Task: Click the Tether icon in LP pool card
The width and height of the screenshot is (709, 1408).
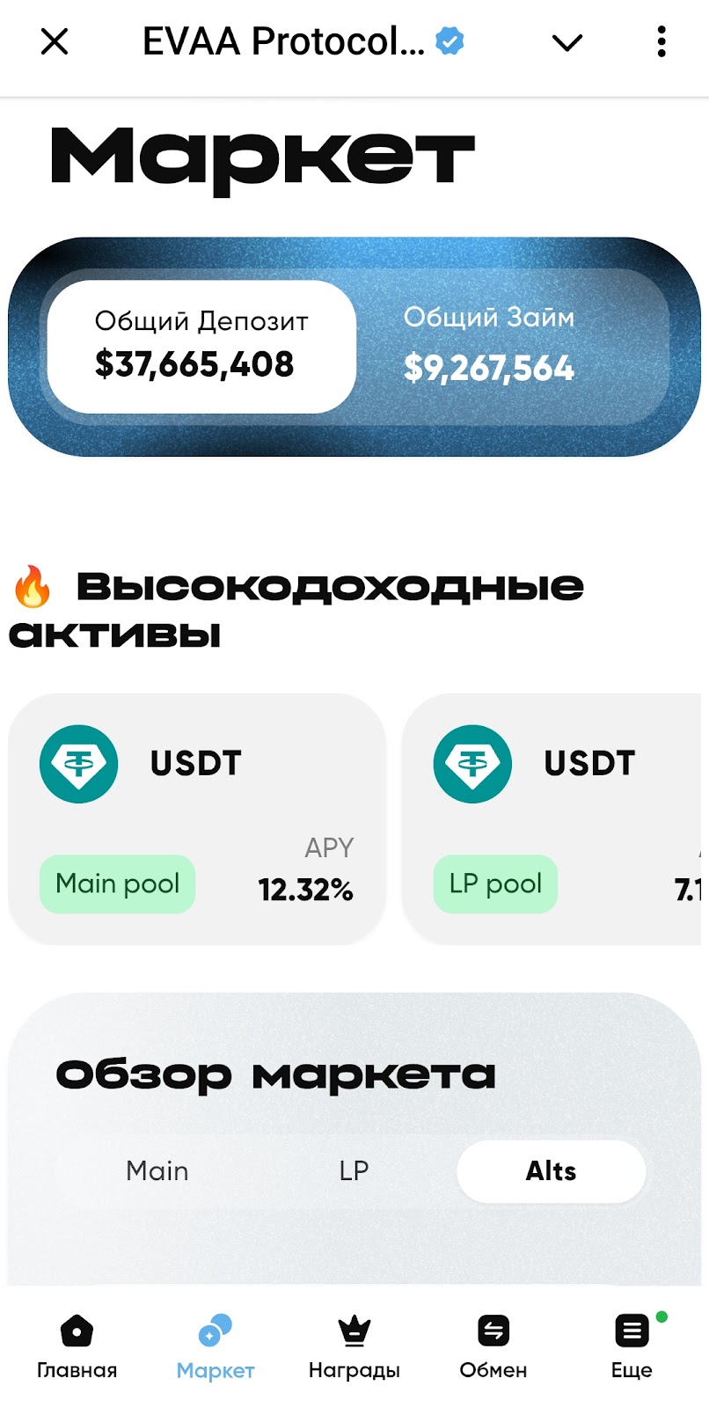Action: (x=472, y=763)
